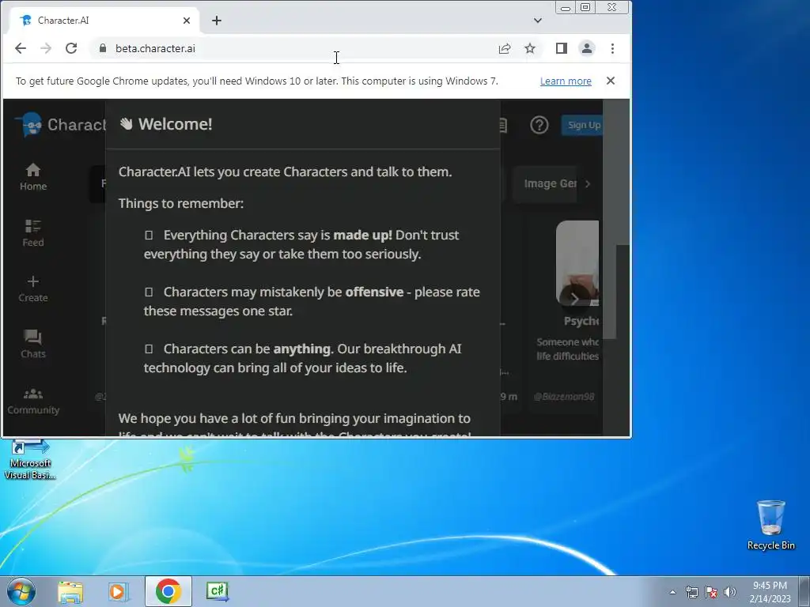
Task: Open Feed in the sidebar
Action: pos(33,233)
